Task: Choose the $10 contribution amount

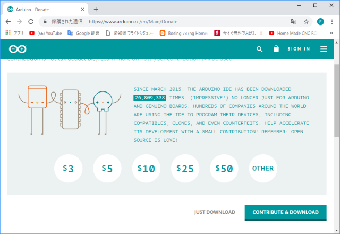Action: click(146, 168)
